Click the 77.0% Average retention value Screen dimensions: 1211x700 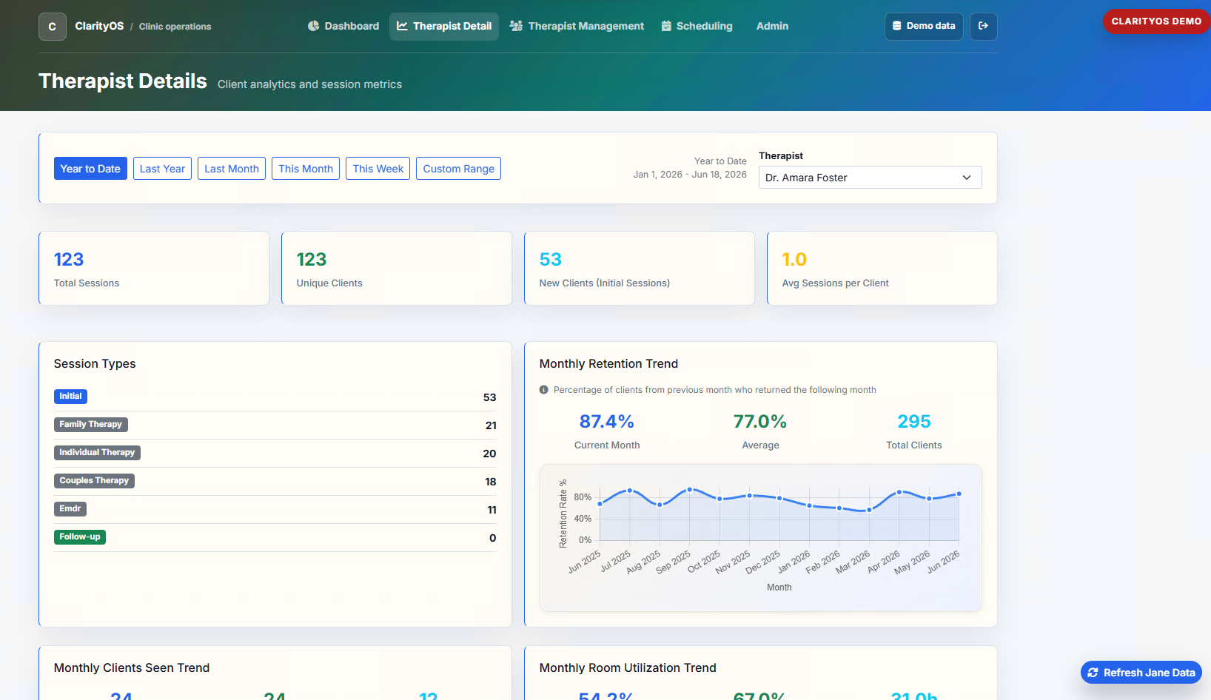760,422
